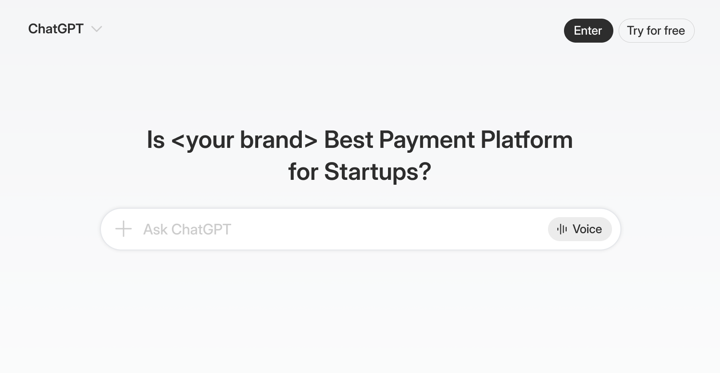Add a file using the plus icon

[x=124, y=229]
